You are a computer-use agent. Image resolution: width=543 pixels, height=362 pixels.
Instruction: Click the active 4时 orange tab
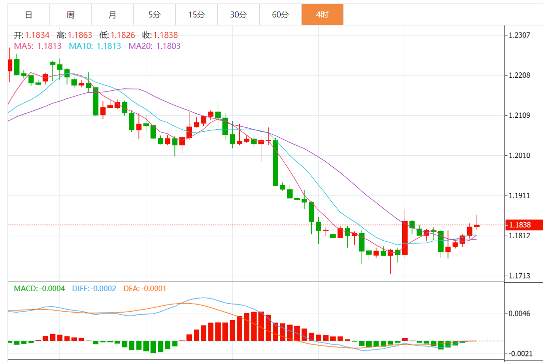(322, 14)
